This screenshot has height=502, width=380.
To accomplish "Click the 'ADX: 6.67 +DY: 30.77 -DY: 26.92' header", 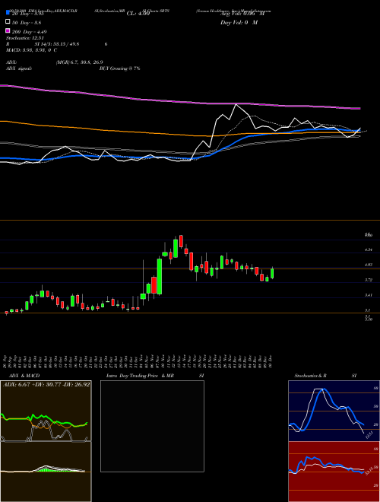I will (x=46, y=384).
